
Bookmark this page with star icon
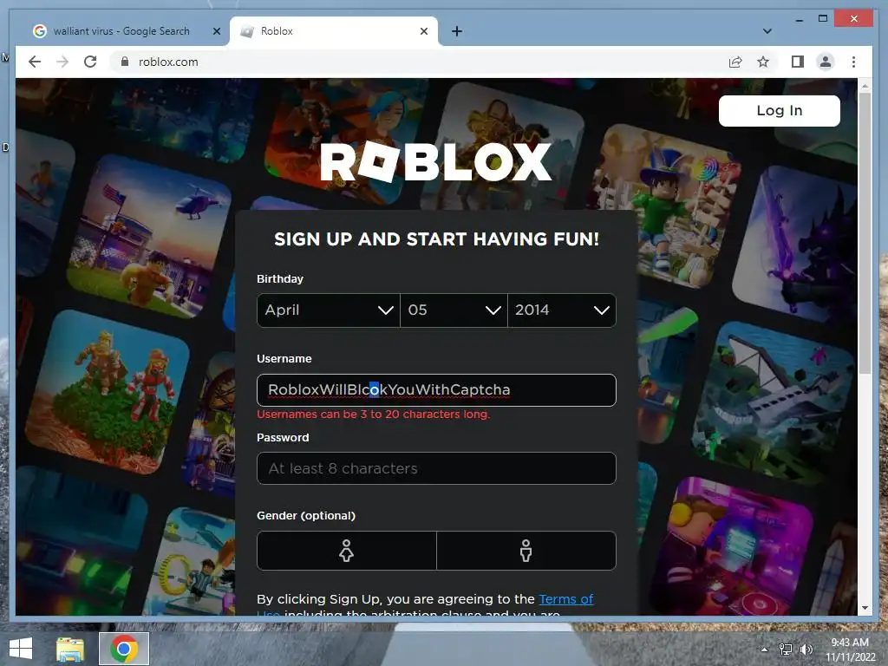click(763, 62)
